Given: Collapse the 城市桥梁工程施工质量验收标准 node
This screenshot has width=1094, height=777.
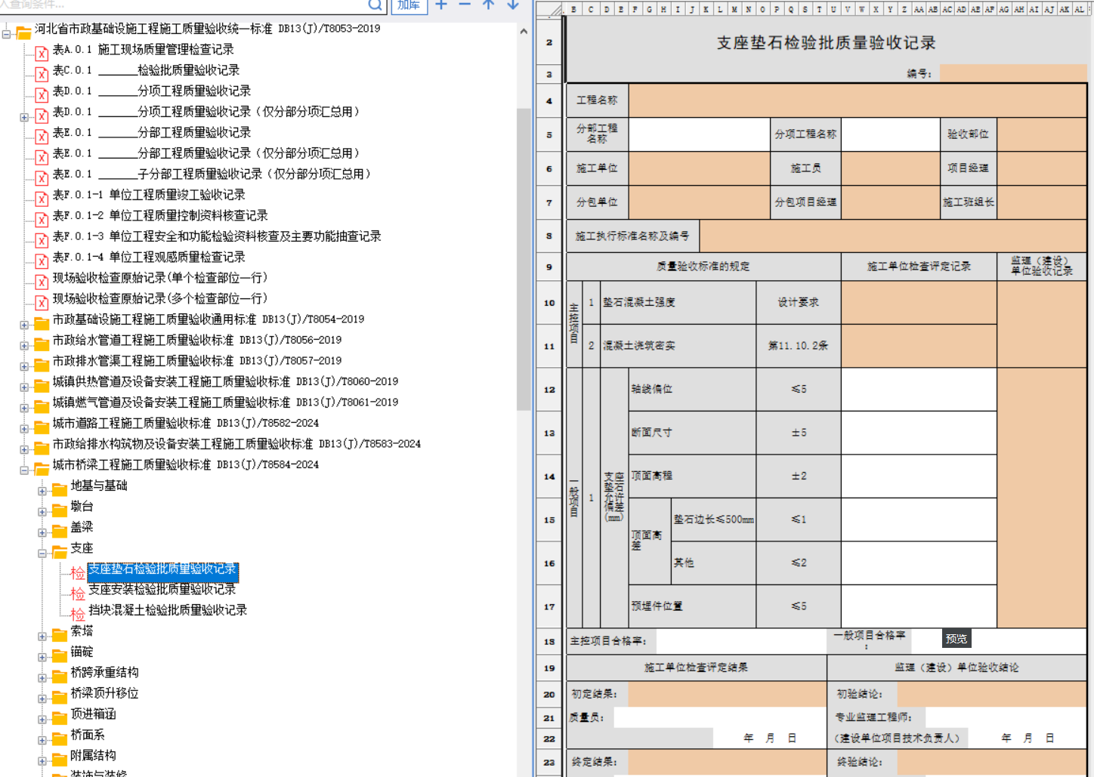Looking at the screenshot, I should pyautogui.click(x=24, y=470).
